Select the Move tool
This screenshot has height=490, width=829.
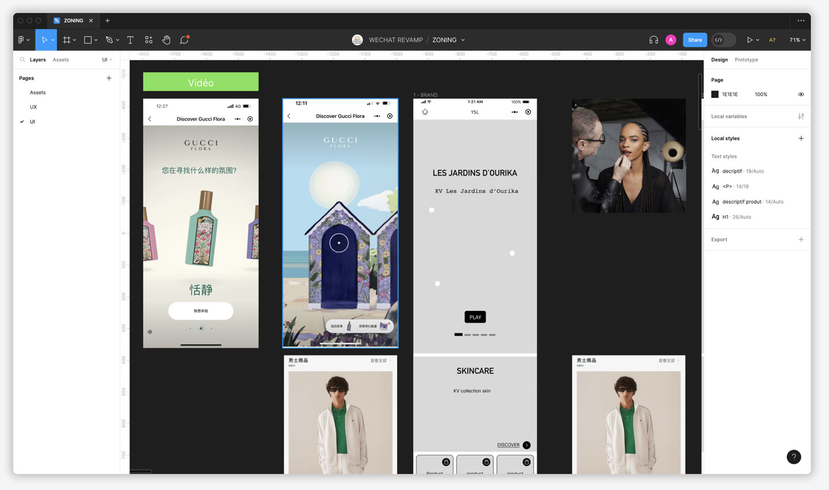pyautogui.click(x=44, y=40)
